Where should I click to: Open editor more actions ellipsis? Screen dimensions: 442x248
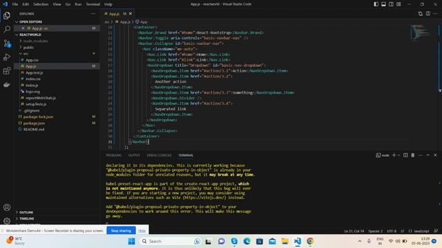pos(436,14)
